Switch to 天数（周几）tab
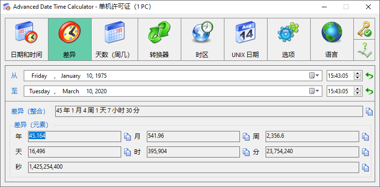380x187 pixels. (x=114, y=40)
